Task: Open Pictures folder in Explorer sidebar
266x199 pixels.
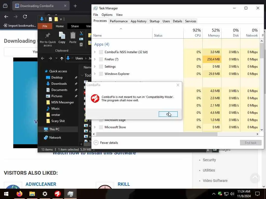Action: [57, 96]
